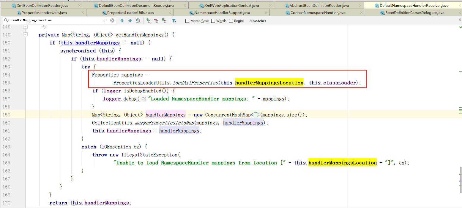Select all occurrences checkbox-style icon

[x=164, y=20]
